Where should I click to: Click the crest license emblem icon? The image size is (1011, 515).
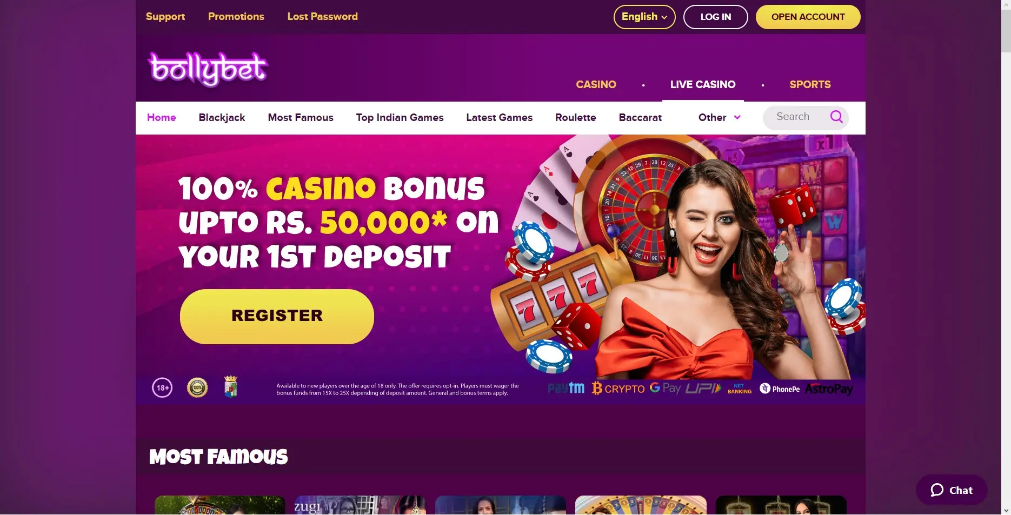click(x=231, y=387)
